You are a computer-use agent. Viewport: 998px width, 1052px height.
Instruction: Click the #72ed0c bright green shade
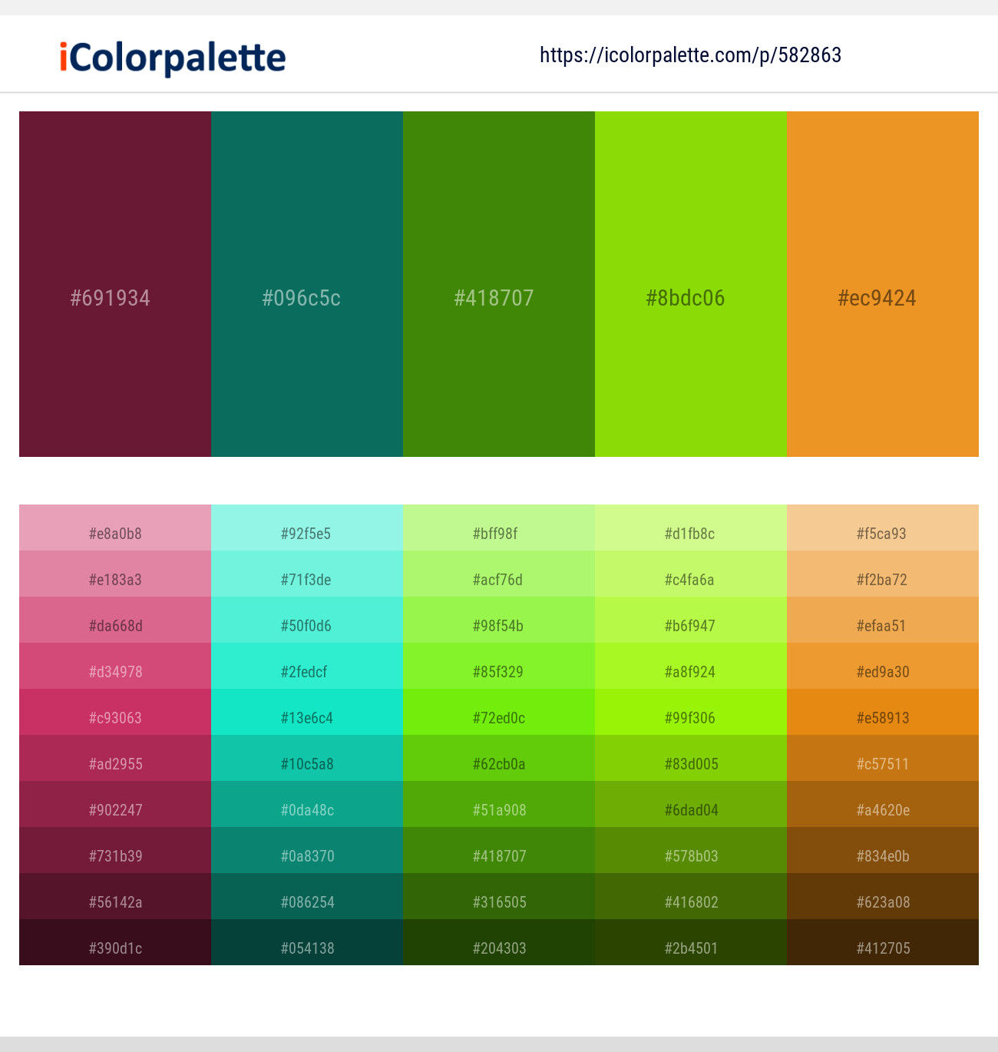click(499, 712)
